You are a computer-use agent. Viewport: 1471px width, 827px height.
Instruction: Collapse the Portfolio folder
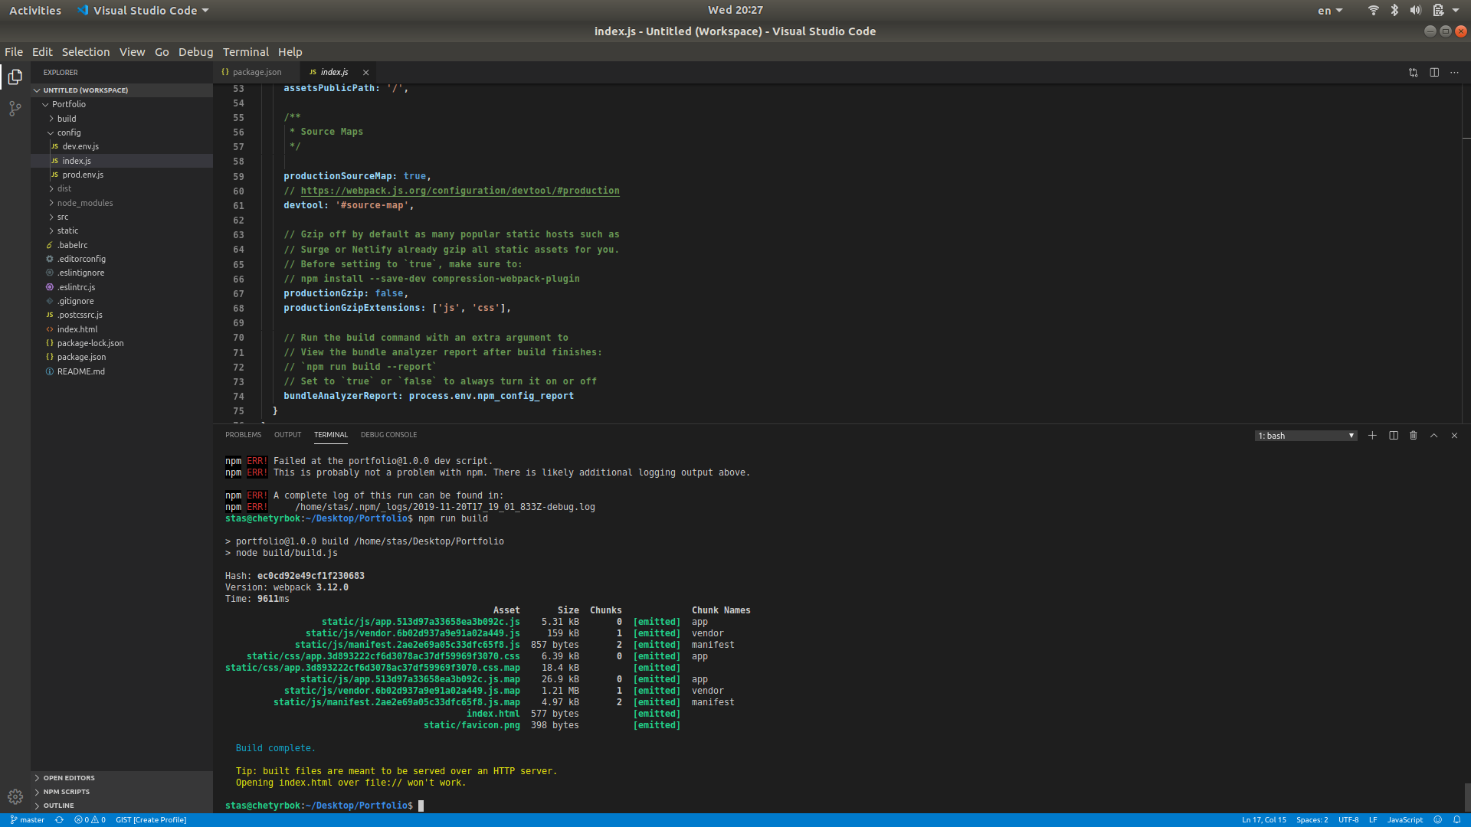pyautogui.click(x=123, y=104)
